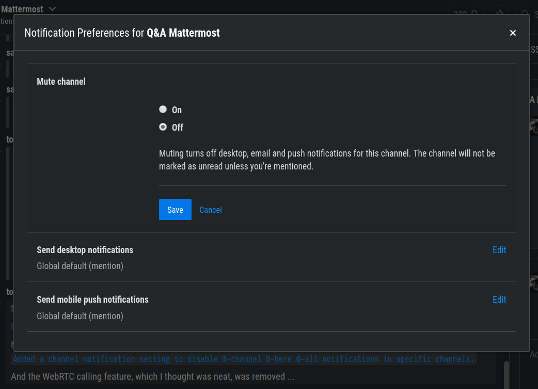Edit Send mobile push notifications setting
The image size is (538, 389).
tap(499, 300)
